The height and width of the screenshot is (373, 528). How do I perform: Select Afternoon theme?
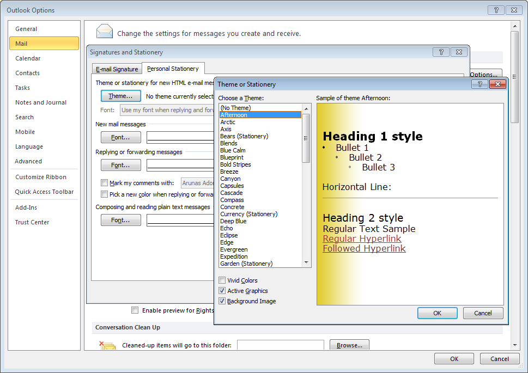(260, 115)
